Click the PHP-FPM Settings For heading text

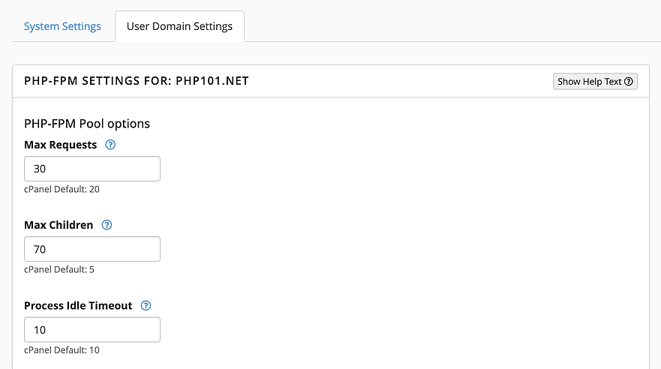click(98, 81)
